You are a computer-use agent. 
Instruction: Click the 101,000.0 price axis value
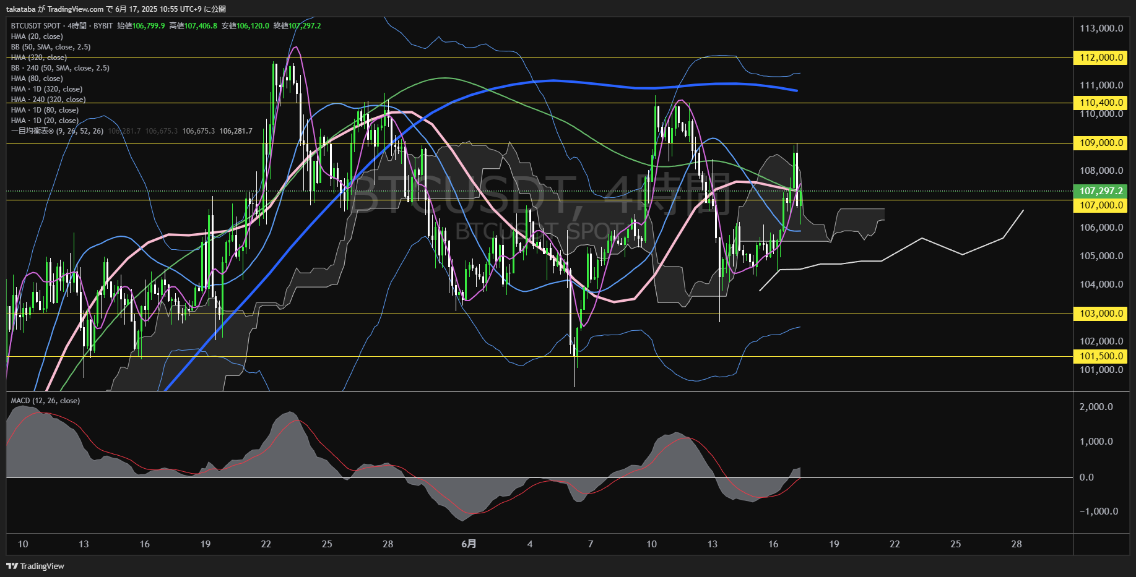1101,370
